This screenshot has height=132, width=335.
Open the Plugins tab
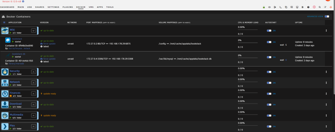[68, 7]
